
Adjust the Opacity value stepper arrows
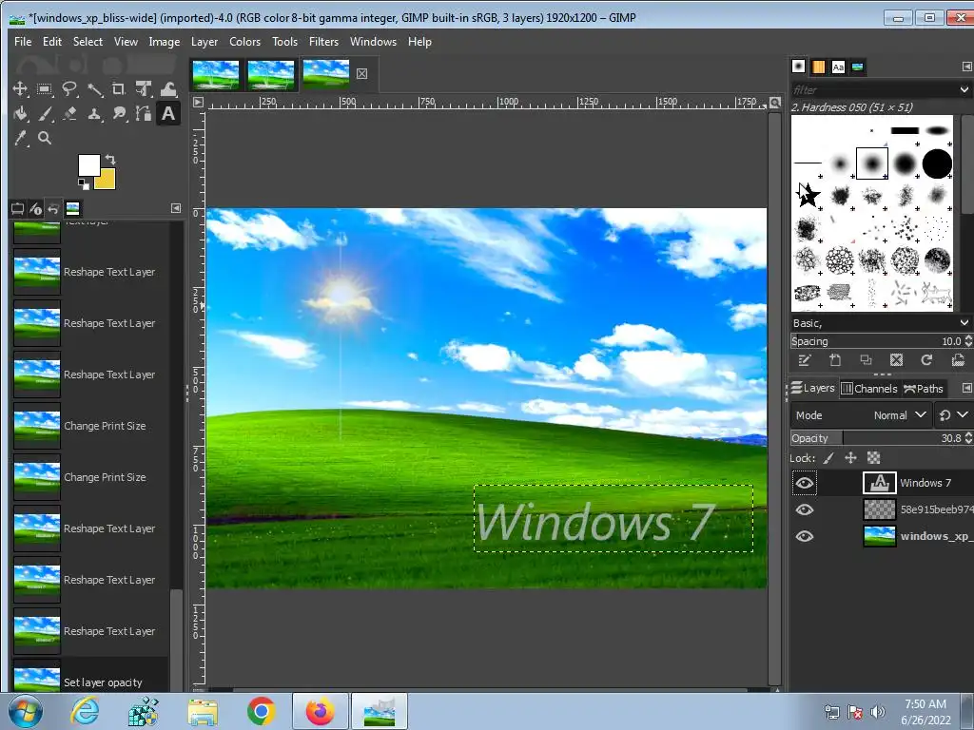tap(967, 438)
